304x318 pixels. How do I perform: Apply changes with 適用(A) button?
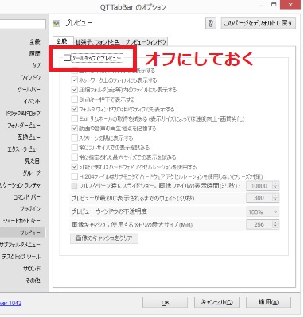[x=268, y=302]
